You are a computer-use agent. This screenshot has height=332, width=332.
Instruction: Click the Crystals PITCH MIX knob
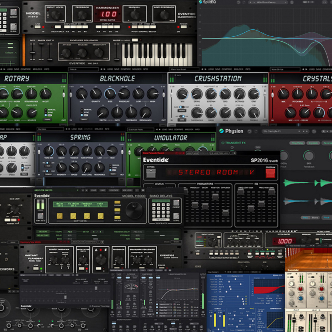point(297,94)
